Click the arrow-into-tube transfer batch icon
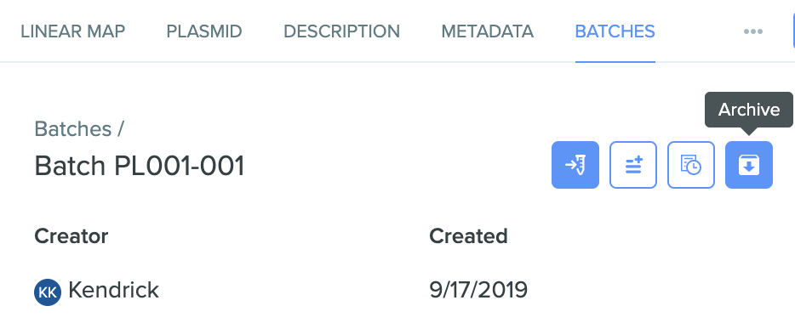 pyautogui.click(x=575, y=165)
